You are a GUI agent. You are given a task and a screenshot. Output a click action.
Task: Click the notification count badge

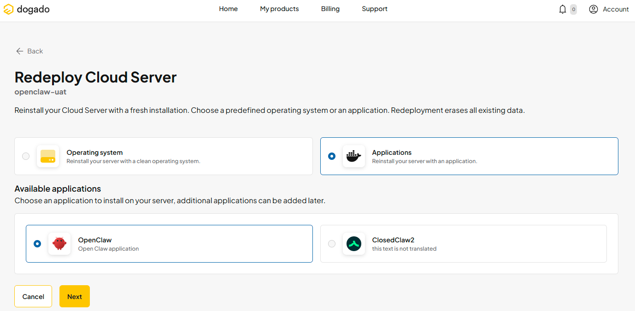pyautogui.click(x=573, y=9)
